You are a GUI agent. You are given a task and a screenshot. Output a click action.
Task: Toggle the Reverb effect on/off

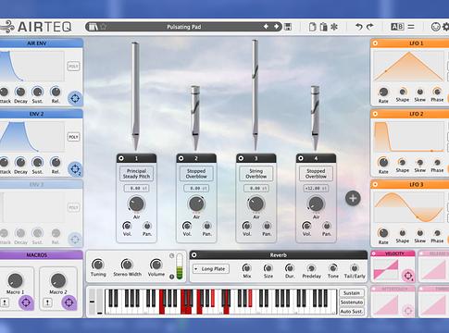coord(194,254)
